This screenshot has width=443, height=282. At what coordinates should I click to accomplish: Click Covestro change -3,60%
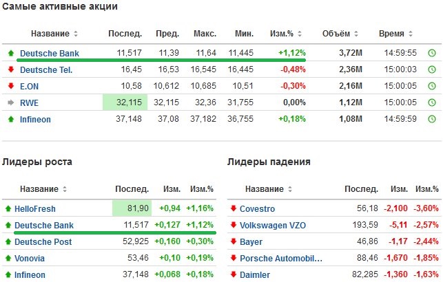coord(426,208)
